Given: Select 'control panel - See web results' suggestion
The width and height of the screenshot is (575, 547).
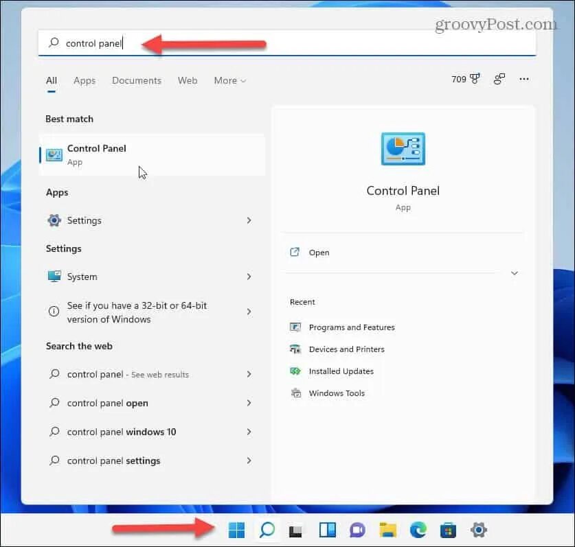Looking at the screenshot, I should [x=152, y=374].
